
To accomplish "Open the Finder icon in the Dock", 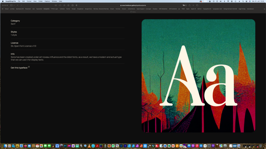I will [5, 146].
